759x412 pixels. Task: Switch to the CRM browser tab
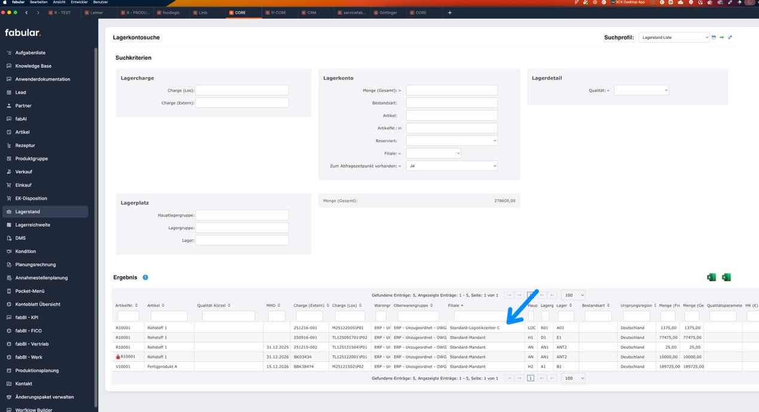point(312,13)
